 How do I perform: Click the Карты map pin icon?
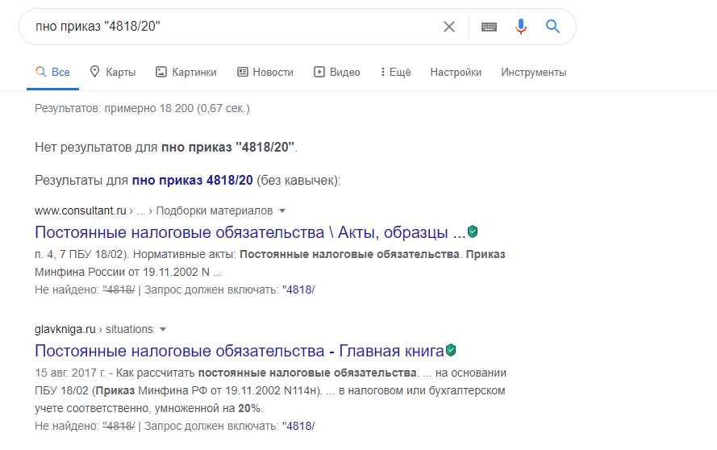pyautogui.click(x=94, y=72)
